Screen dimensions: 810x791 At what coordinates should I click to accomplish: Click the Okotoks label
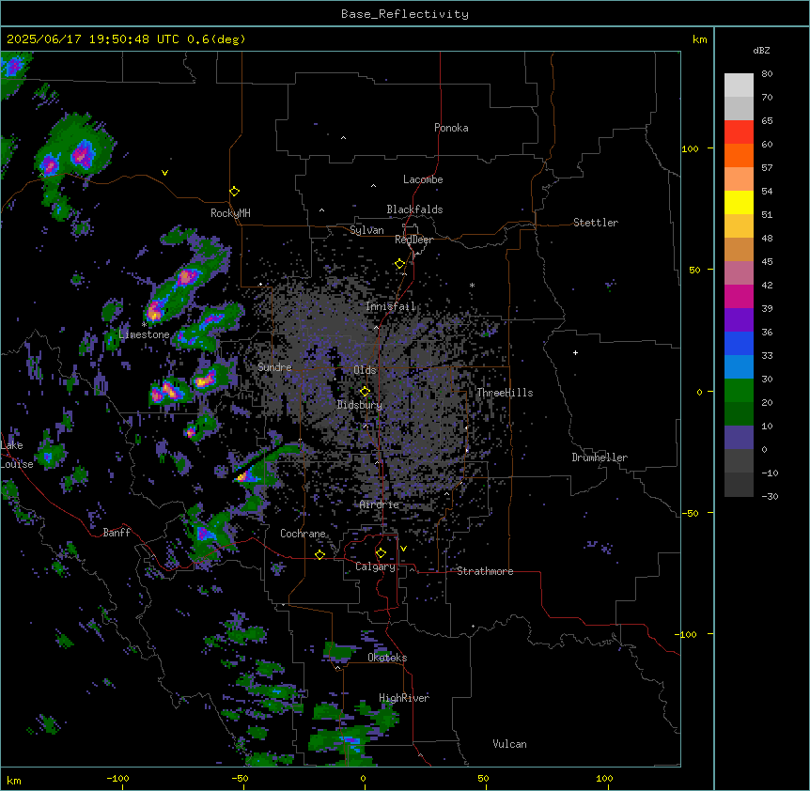coord(387,658)
